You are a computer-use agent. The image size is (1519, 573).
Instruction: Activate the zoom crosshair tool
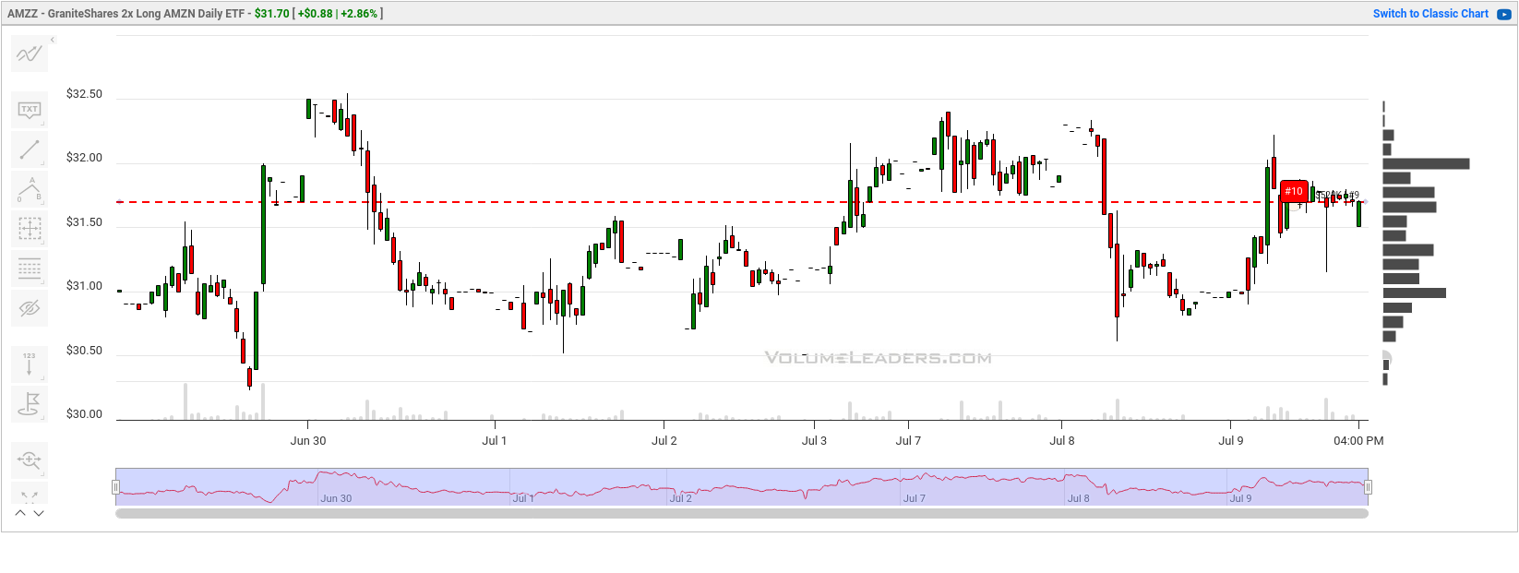[x=30, y=460]
